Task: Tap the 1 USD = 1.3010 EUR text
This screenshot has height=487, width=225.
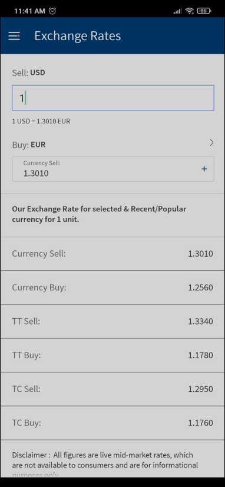Action: click(x=41, y=121)
